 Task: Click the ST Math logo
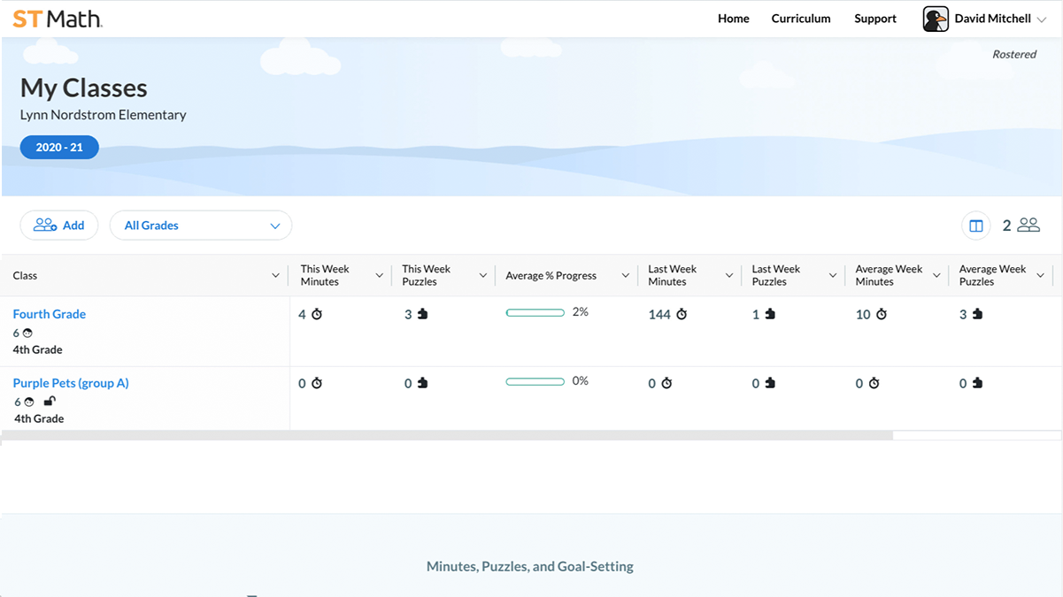click(x=58, y=19)
